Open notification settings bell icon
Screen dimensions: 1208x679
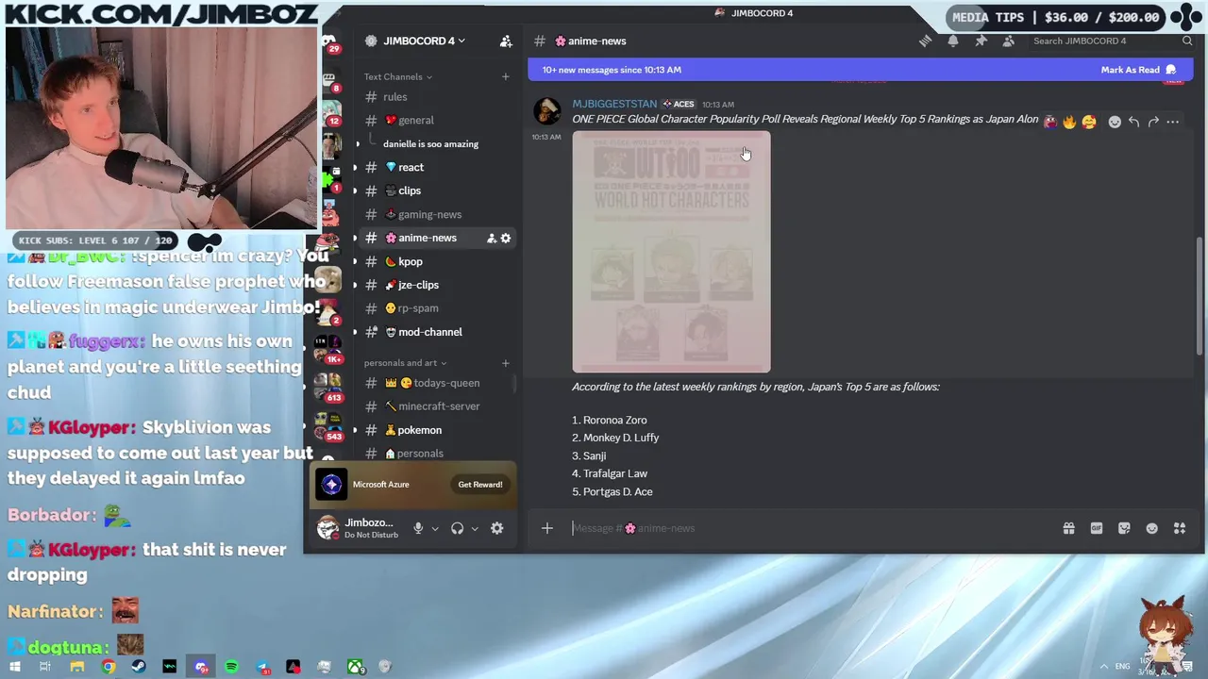(x=953, y=41)
